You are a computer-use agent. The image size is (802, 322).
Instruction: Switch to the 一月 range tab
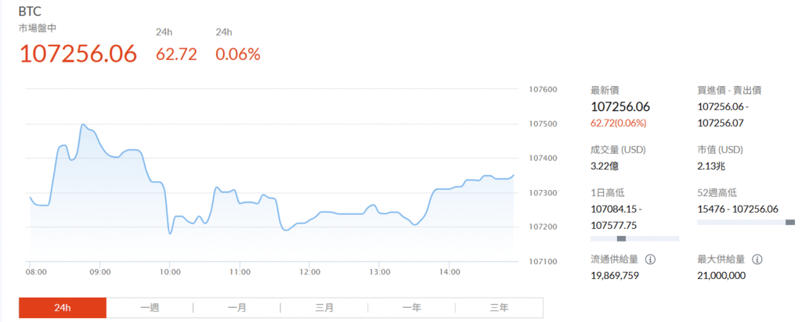237,308
